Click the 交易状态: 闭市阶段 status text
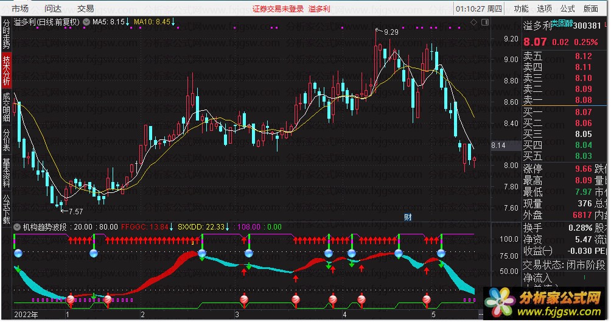The width and height of the screenshot is (611, 322). [564, 265]
